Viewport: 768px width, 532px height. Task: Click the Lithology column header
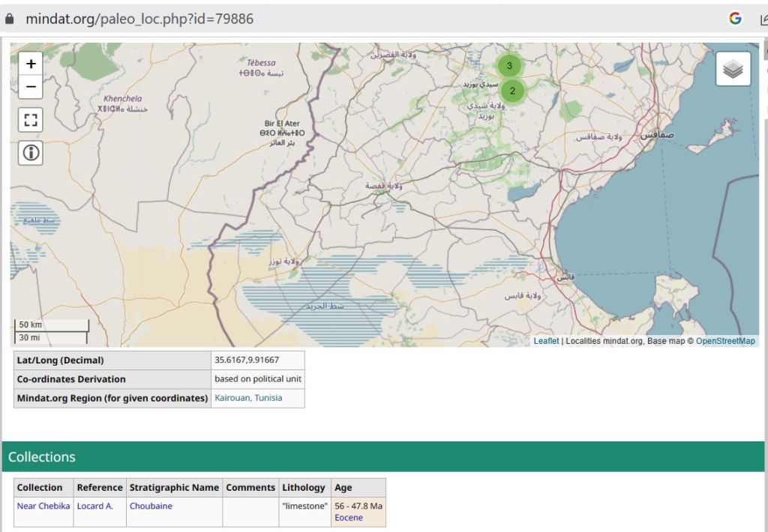pyautogui.click(x=304, y=487)
